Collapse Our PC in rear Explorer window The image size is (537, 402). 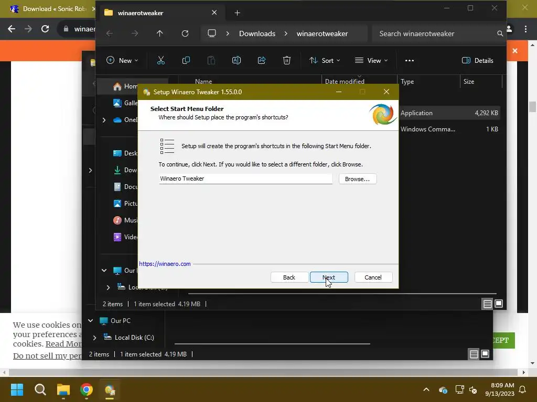pos(90,321)
